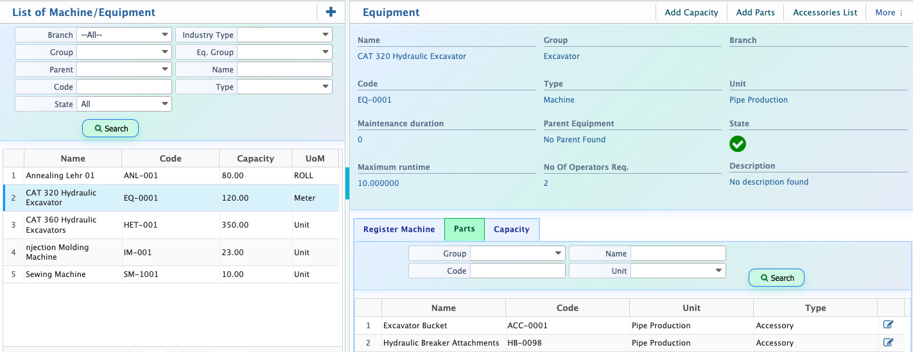
Task: Select the CAT 360 Hydraulic Excavators row
Action: coord(171,225)
